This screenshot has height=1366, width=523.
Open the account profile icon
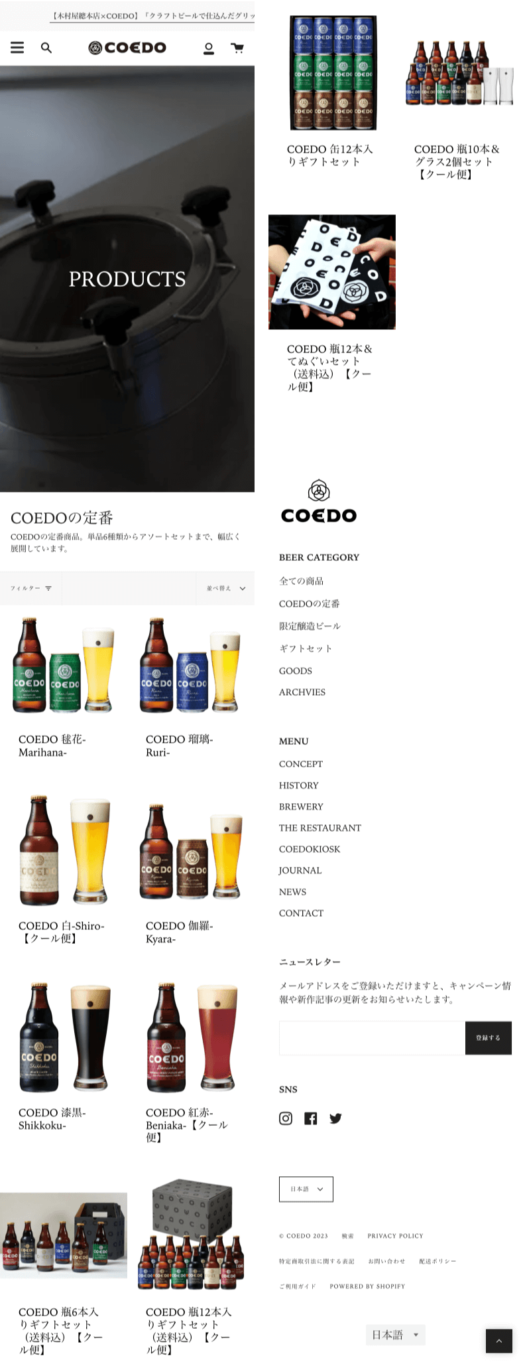click(209, 48)
